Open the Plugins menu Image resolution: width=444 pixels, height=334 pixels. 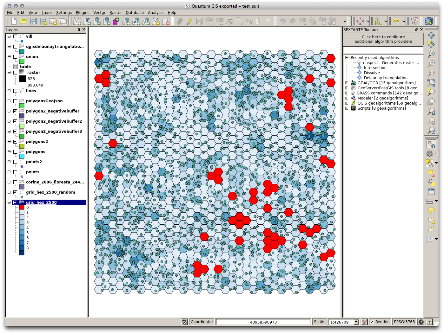click(83, 13)
